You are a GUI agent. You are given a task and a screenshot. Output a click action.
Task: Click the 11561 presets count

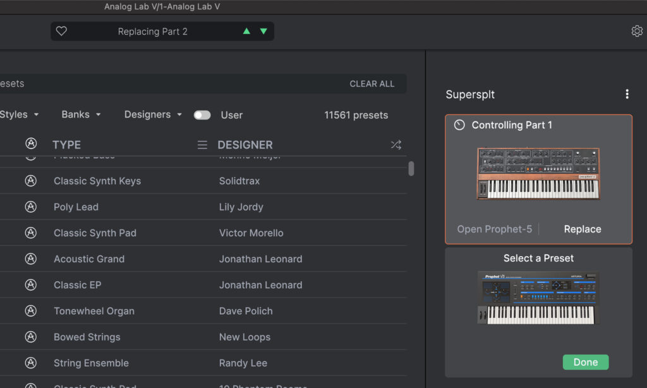coord(356,115)
